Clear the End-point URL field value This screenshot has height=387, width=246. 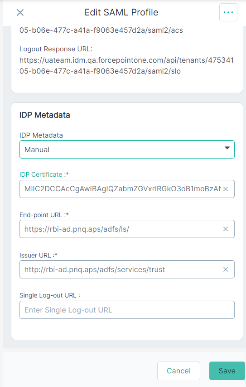click(x=226, y=229)
